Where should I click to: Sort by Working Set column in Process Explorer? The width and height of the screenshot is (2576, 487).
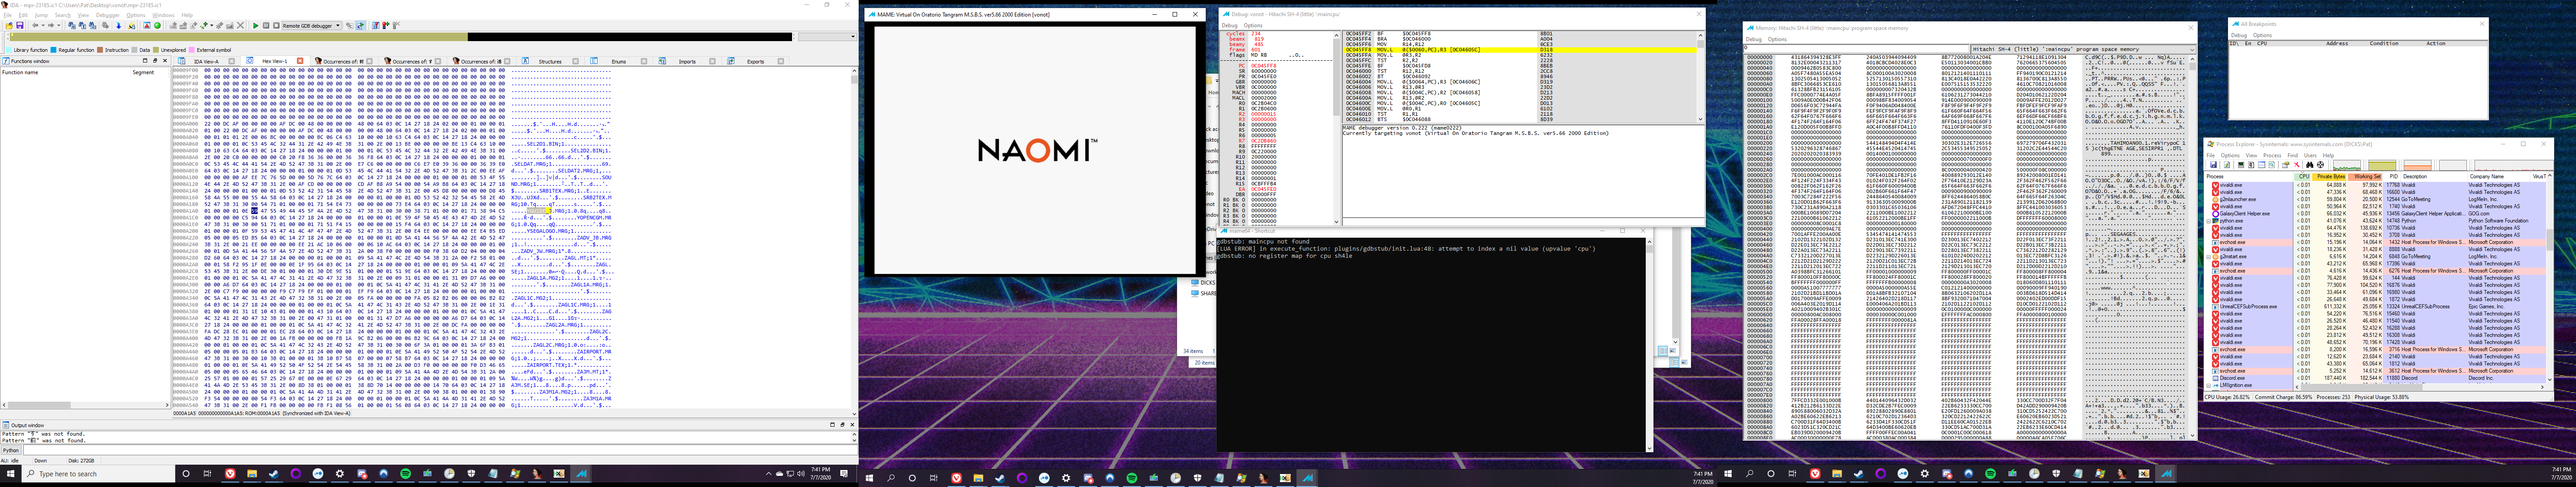coord(2365,177)
